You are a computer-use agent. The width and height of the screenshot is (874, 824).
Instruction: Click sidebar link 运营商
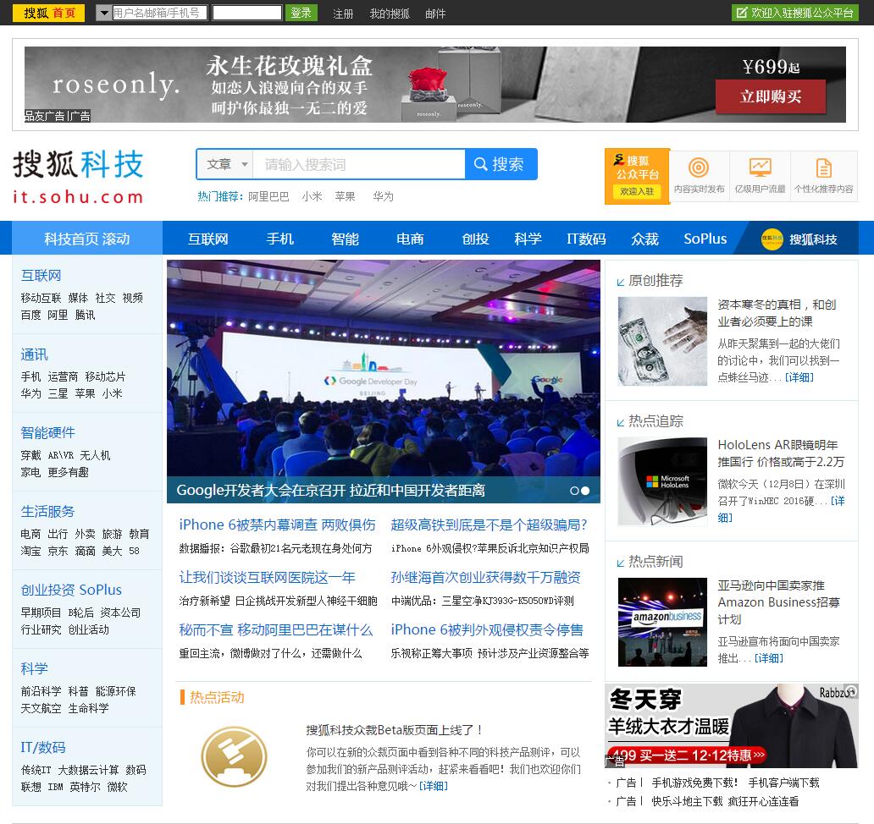click(x=63, y=377)
